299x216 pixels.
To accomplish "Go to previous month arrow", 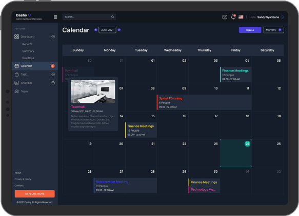I will tap(96, 30).
